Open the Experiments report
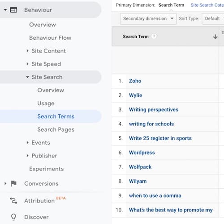This screenshot has width=224, height=224. 47,169
